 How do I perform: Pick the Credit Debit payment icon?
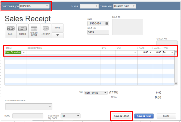pyautogui.click(x=34, y=31)
